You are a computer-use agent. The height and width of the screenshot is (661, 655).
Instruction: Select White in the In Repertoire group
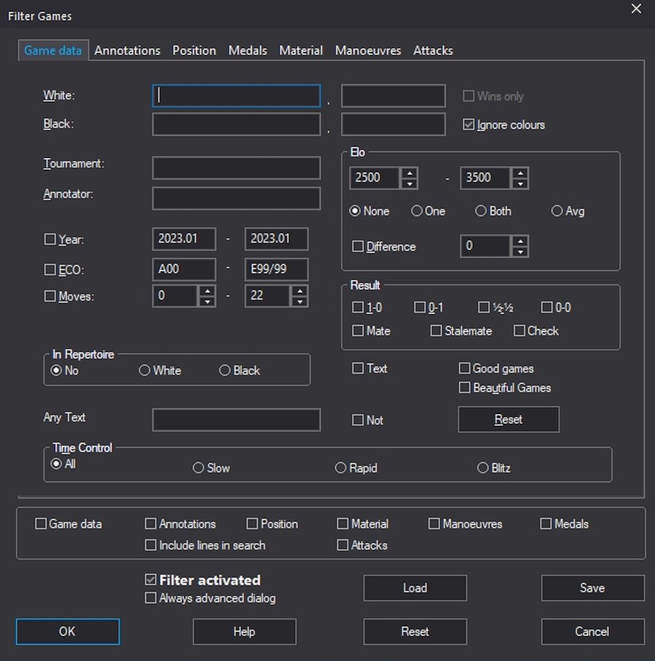[x=145, y=371]
